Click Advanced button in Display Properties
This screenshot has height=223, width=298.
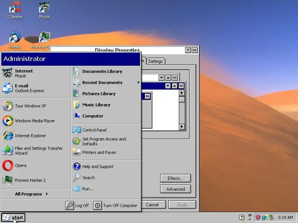175,189
